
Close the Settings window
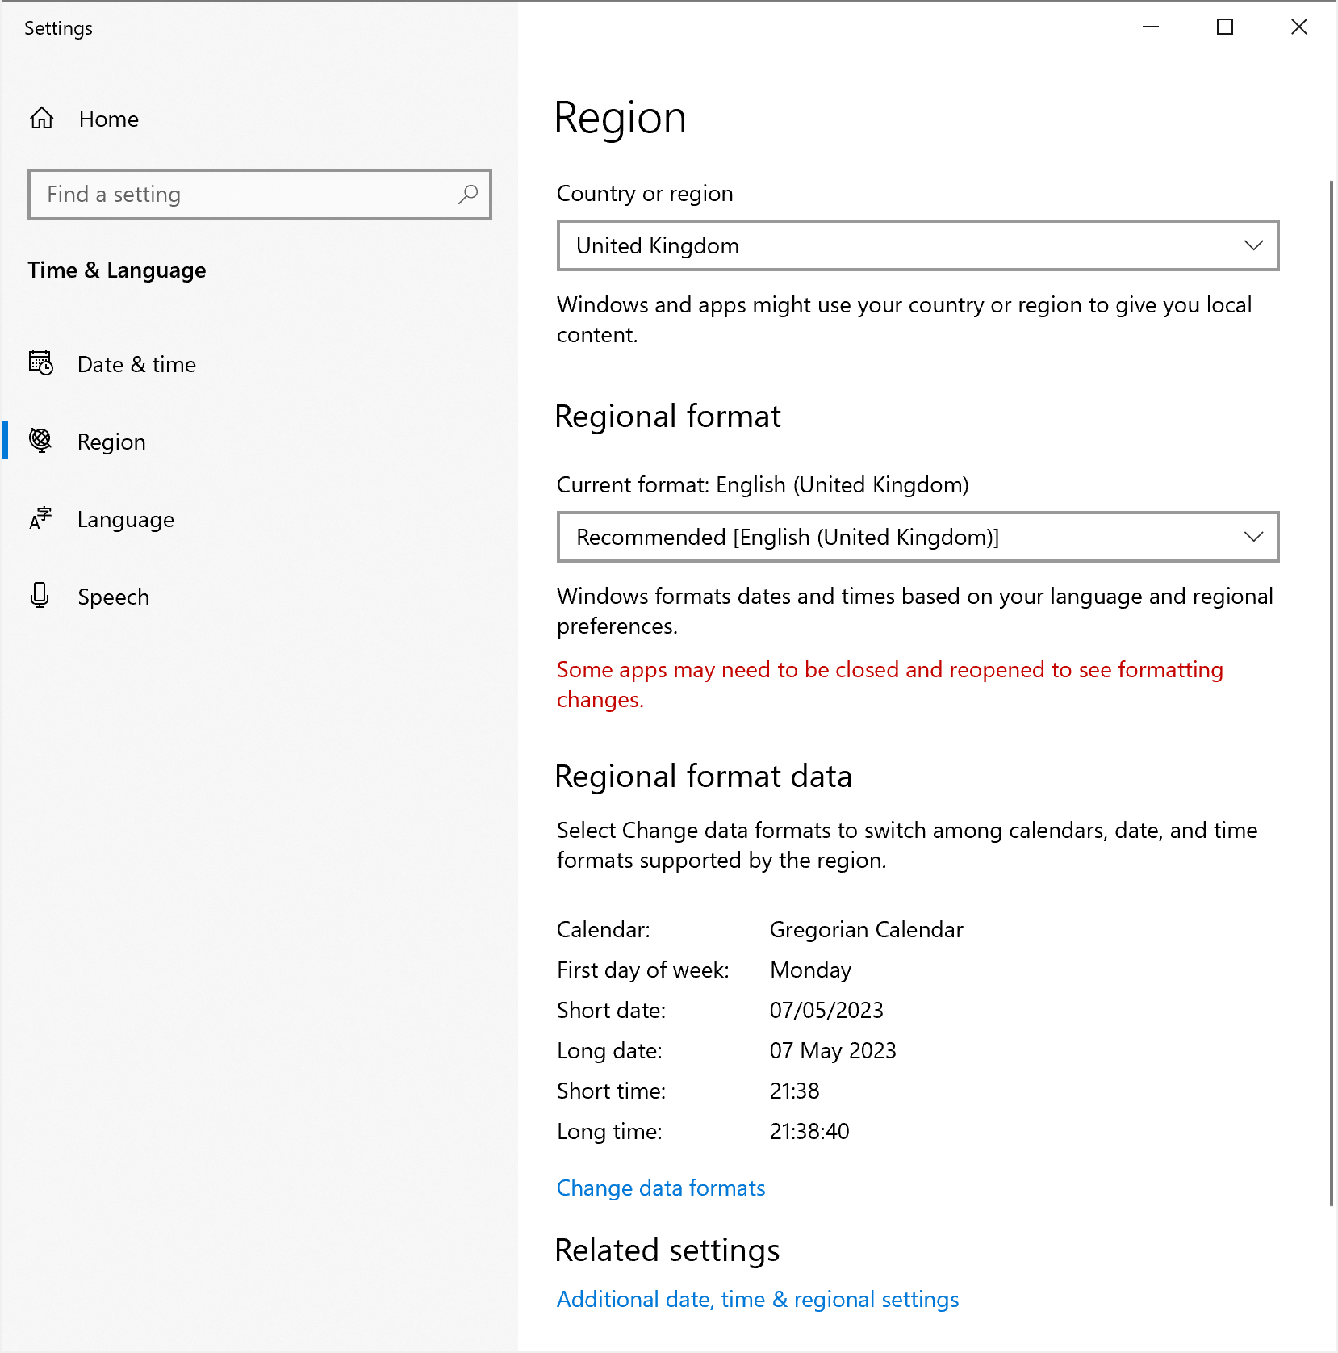[1299, 27]
